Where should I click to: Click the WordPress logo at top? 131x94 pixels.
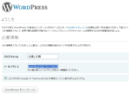click(25, 7)
